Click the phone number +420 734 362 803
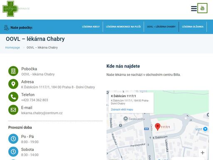The height and width of the screenshot is (160, 213). tap(35, 100)
